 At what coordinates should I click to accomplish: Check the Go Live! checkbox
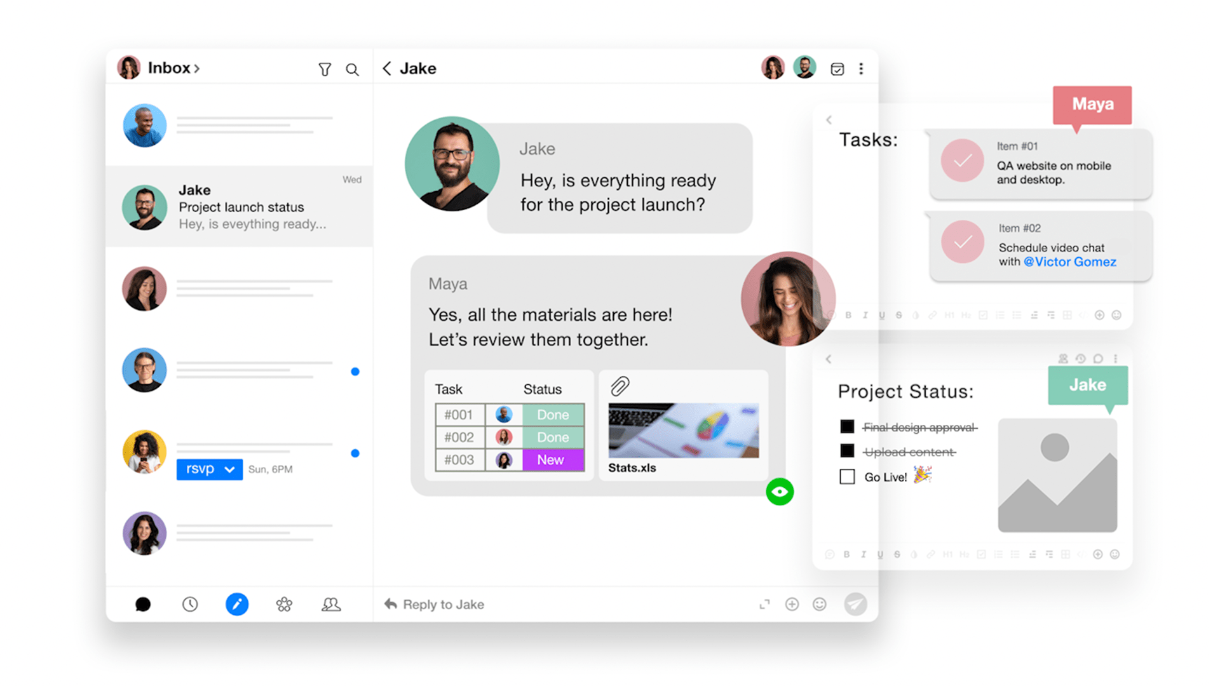point(847,476)
